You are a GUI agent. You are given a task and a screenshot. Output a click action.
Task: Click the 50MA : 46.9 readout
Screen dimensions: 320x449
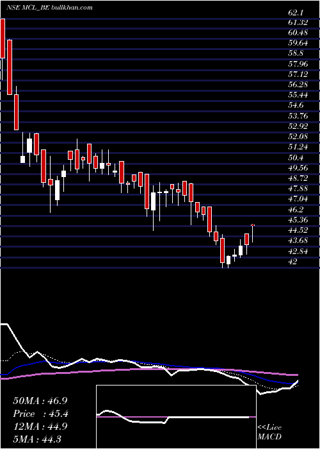[40, 400]
